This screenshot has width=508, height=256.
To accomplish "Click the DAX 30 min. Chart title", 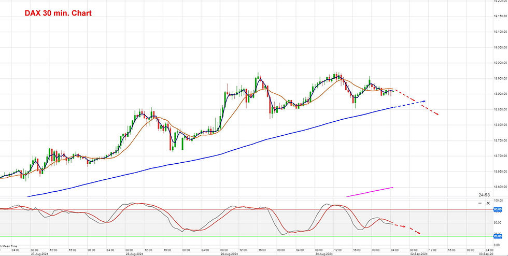I will pyautogui.click(x=58, y=13).
